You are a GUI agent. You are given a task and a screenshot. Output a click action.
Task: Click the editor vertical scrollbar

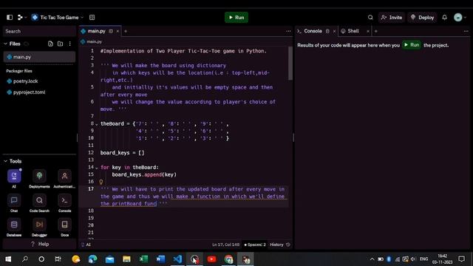coord(290,64)
